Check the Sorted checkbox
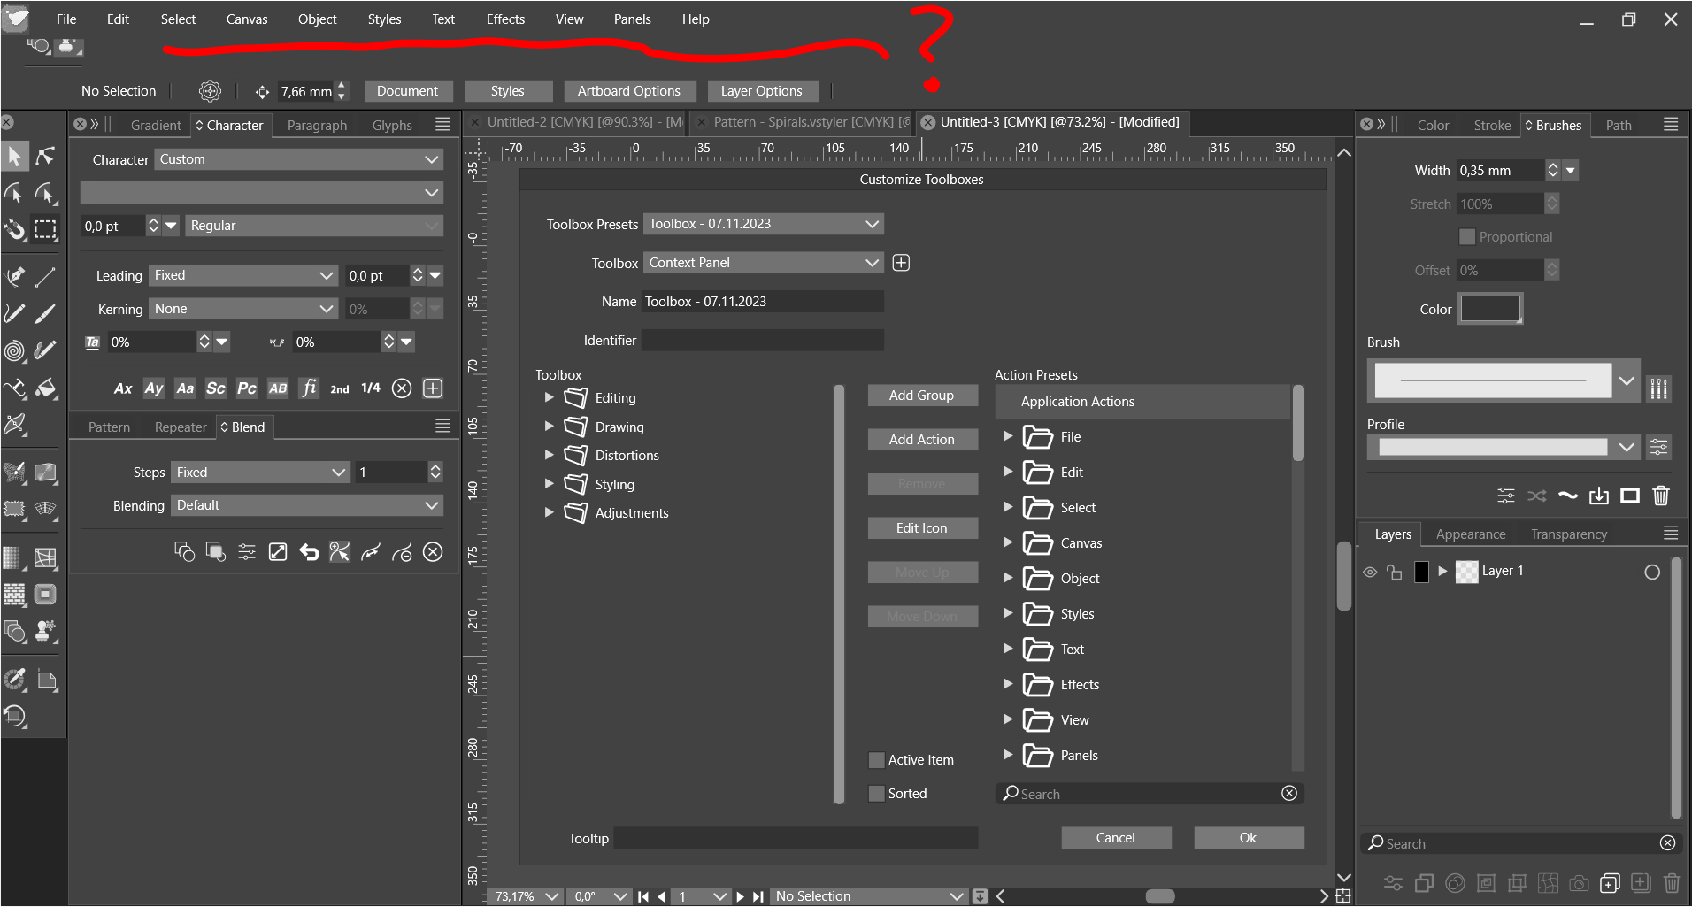The height and width of the screenshot is (907, 1692). (877, 794)
